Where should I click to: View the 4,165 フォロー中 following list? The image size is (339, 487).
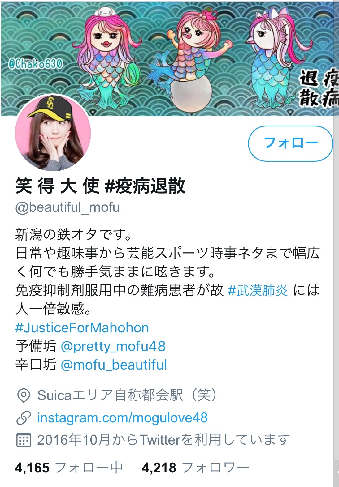[69, 468]
